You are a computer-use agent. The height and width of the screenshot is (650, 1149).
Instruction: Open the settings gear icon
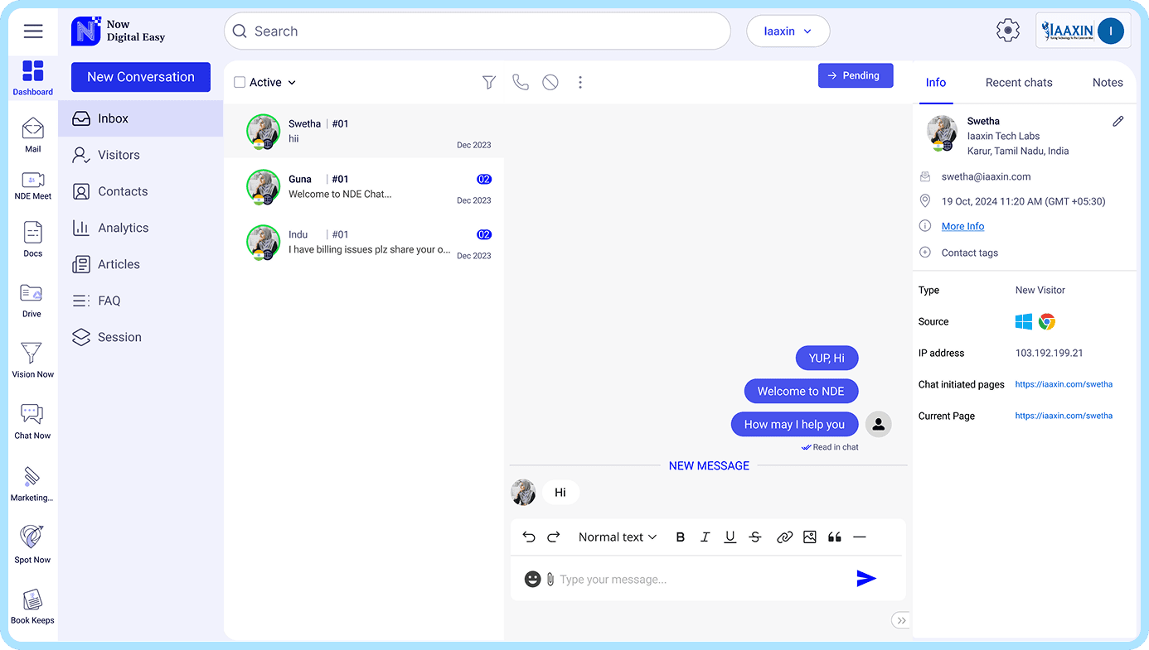(x=1007, y=31)
